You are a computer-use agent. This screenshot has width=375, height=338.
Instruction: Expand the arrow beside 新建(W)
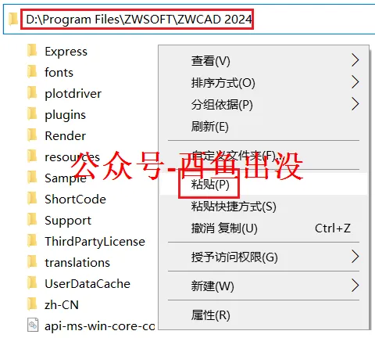[x=355, y=285]
